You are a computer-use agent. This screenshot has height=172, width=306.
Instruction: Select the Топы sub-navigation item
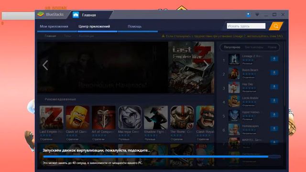[x=67, y=36]
